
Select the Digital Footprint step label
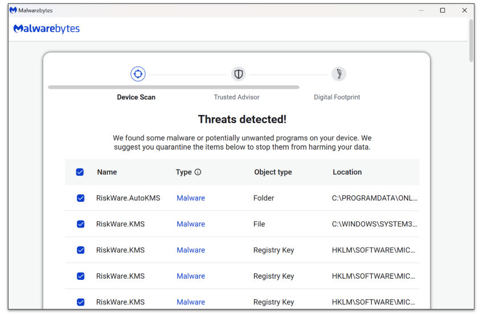(x=337, y=97)
